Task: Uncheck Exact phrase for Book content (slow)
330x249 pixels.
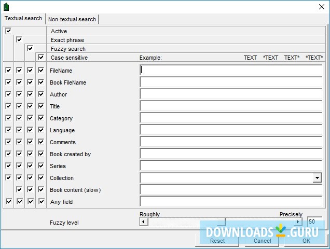Action: point(19,190)
